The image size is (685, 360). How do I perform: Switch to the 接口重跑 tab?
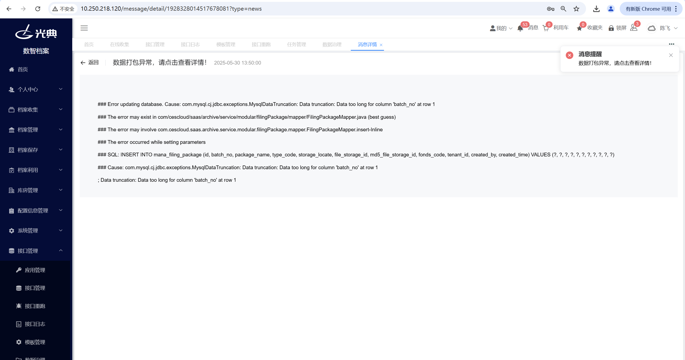[261, 45]
